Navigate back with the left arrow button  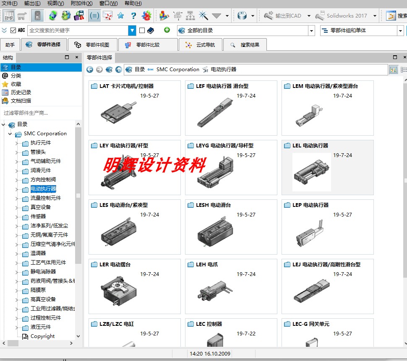[90, 70]
